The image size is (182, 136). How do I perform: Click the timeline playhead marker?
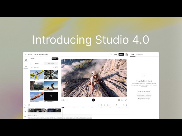(63, 107)
